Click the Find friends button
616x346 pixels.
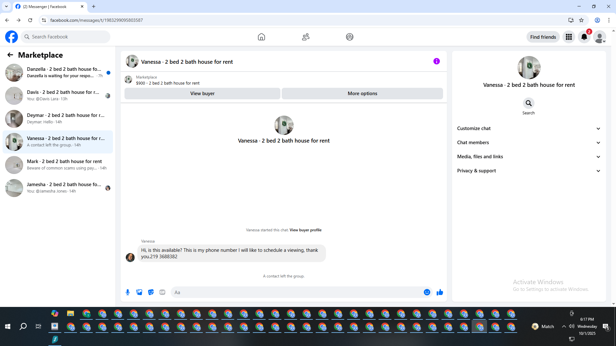coord(543,37)
